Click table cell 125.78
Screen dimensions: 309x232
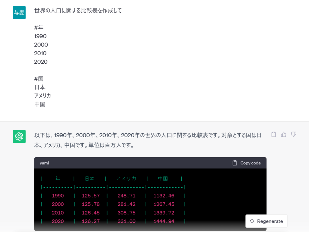(x=91, y=204)
